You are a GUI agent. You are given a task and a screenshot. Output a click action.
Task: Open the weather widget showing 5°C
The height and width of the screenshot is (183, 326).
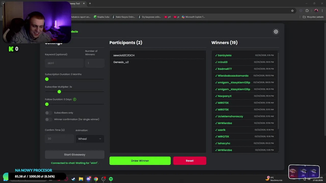click(x=274, y=179)
